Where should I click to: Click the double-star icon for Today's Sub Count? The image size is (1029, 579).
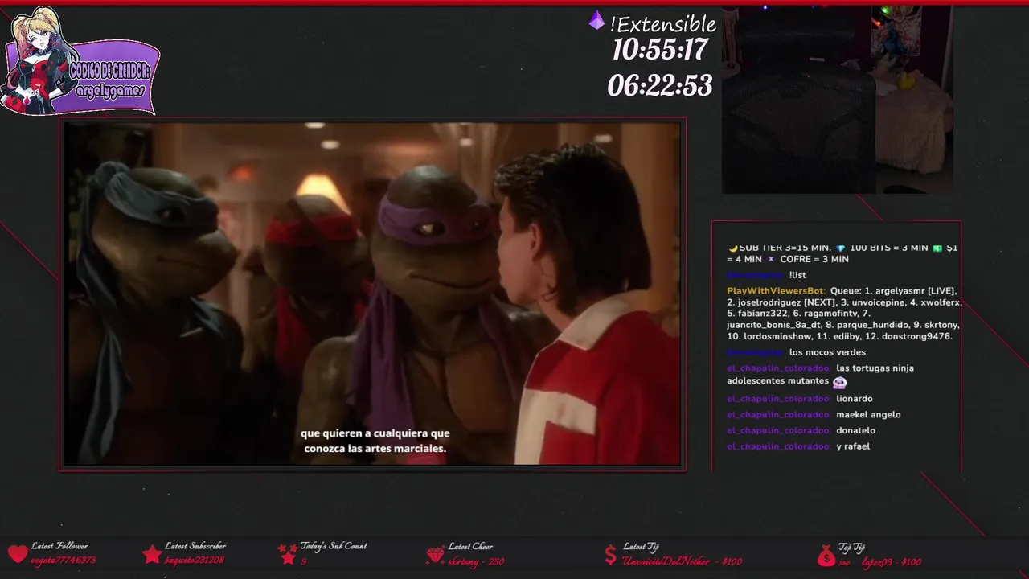(x=287, y=554)
